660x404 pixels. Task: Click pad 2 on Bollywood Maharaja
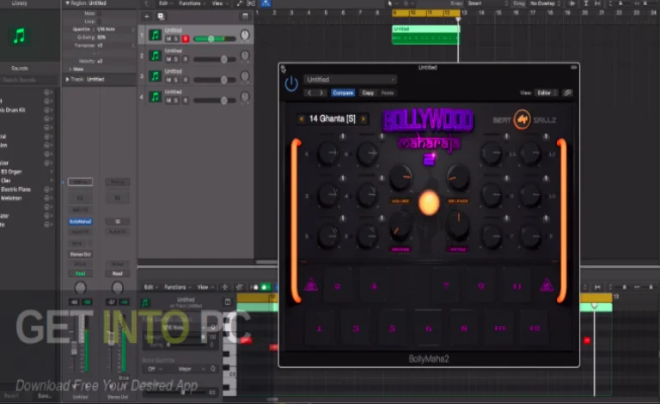click(337, 286)
